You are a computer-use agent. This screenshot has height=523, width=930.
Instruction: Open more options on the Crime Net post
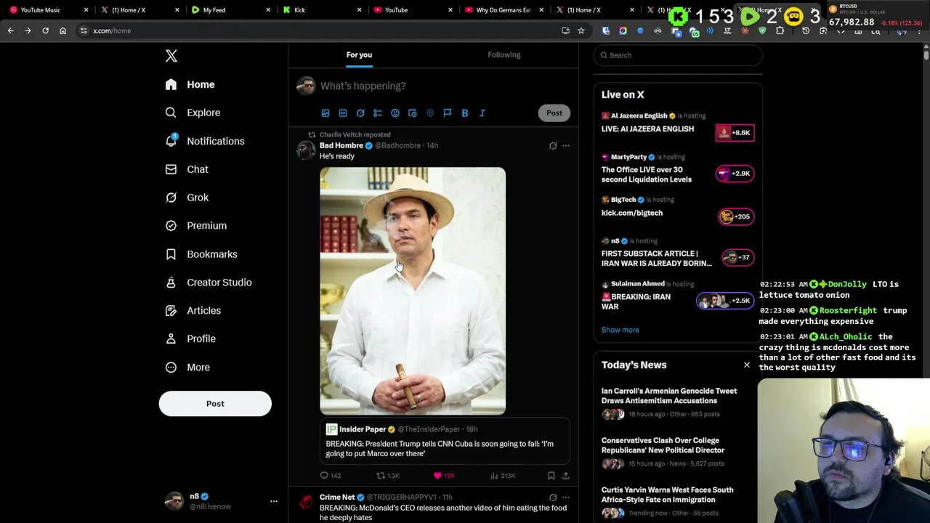pyautogui.click(x=566, y=498)
